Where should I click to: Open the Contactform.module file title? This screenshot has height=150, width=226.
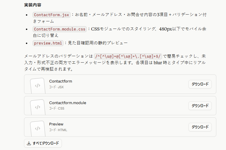click(68, 103)
